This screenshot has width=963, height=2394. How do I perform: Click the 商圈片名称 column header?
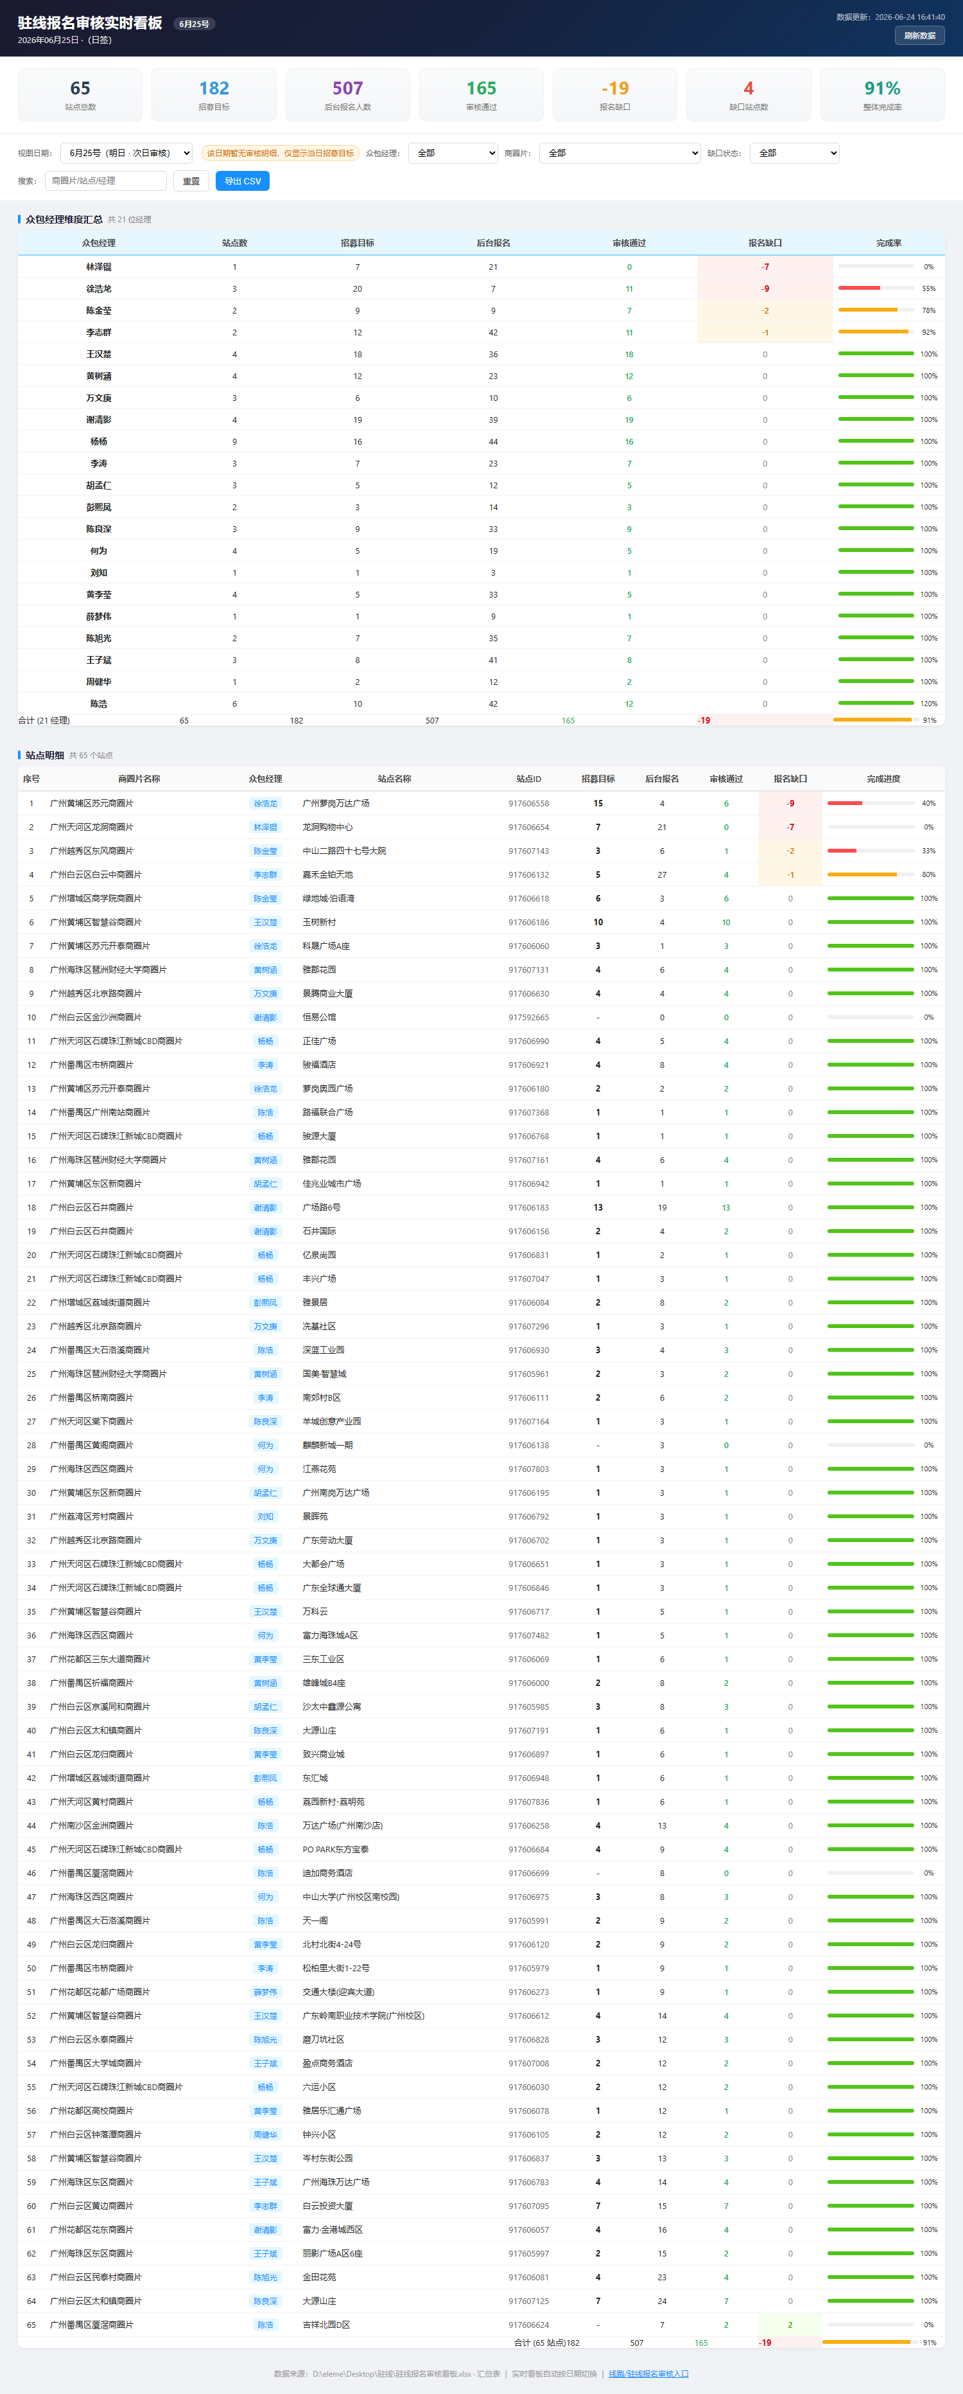tap(139, 779)
